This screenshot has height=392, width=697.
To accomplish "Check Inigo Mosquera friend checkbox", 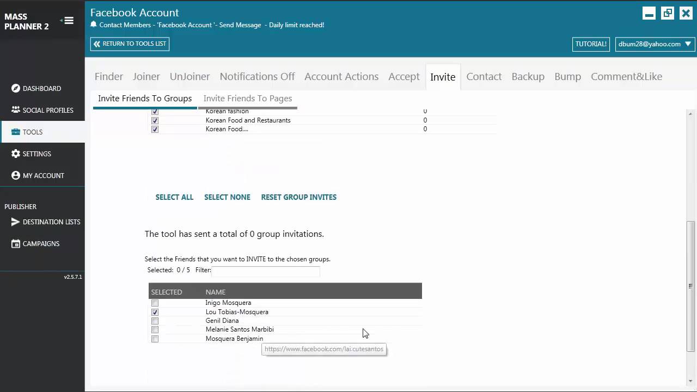I will 155,303.
